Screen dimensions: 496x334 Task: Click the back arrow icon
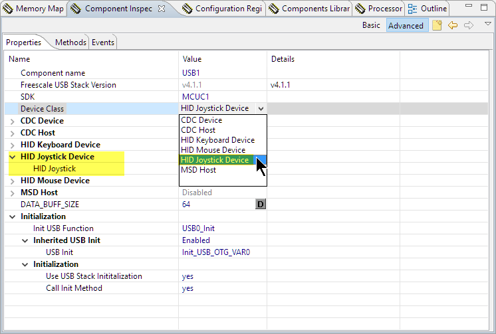(x=453, y=25)
